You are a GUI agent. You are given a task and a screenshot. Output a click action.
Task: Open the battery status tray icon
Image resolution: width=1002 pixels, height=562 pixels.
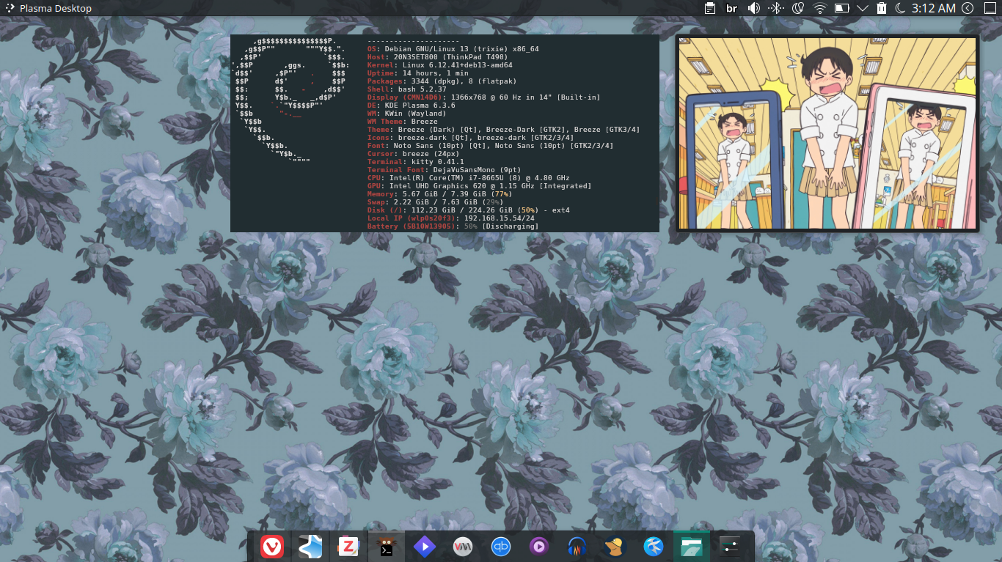[841, 8]
